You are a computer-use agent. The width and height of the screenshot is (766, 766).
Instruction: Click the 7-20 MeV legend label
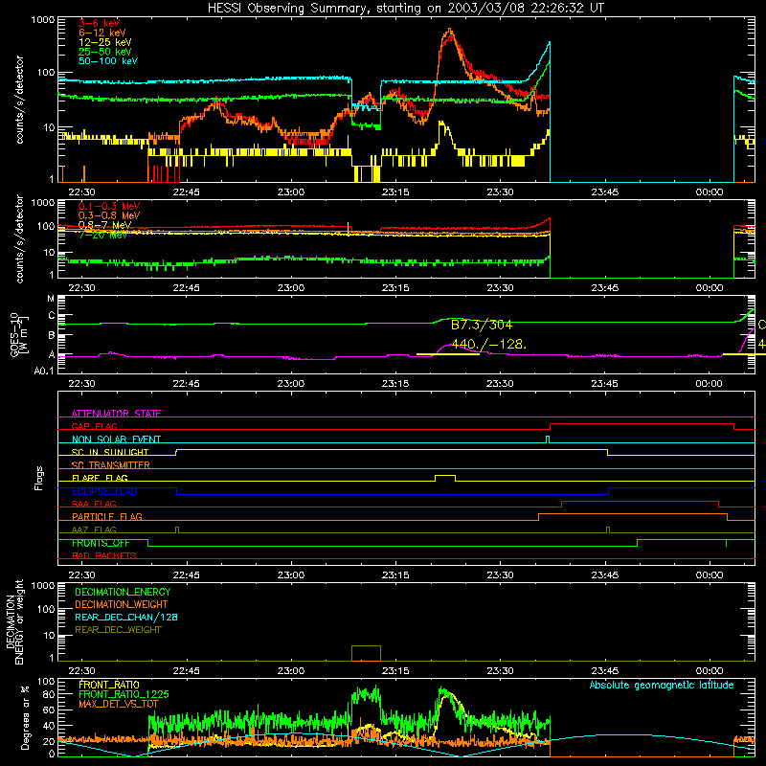102,235
